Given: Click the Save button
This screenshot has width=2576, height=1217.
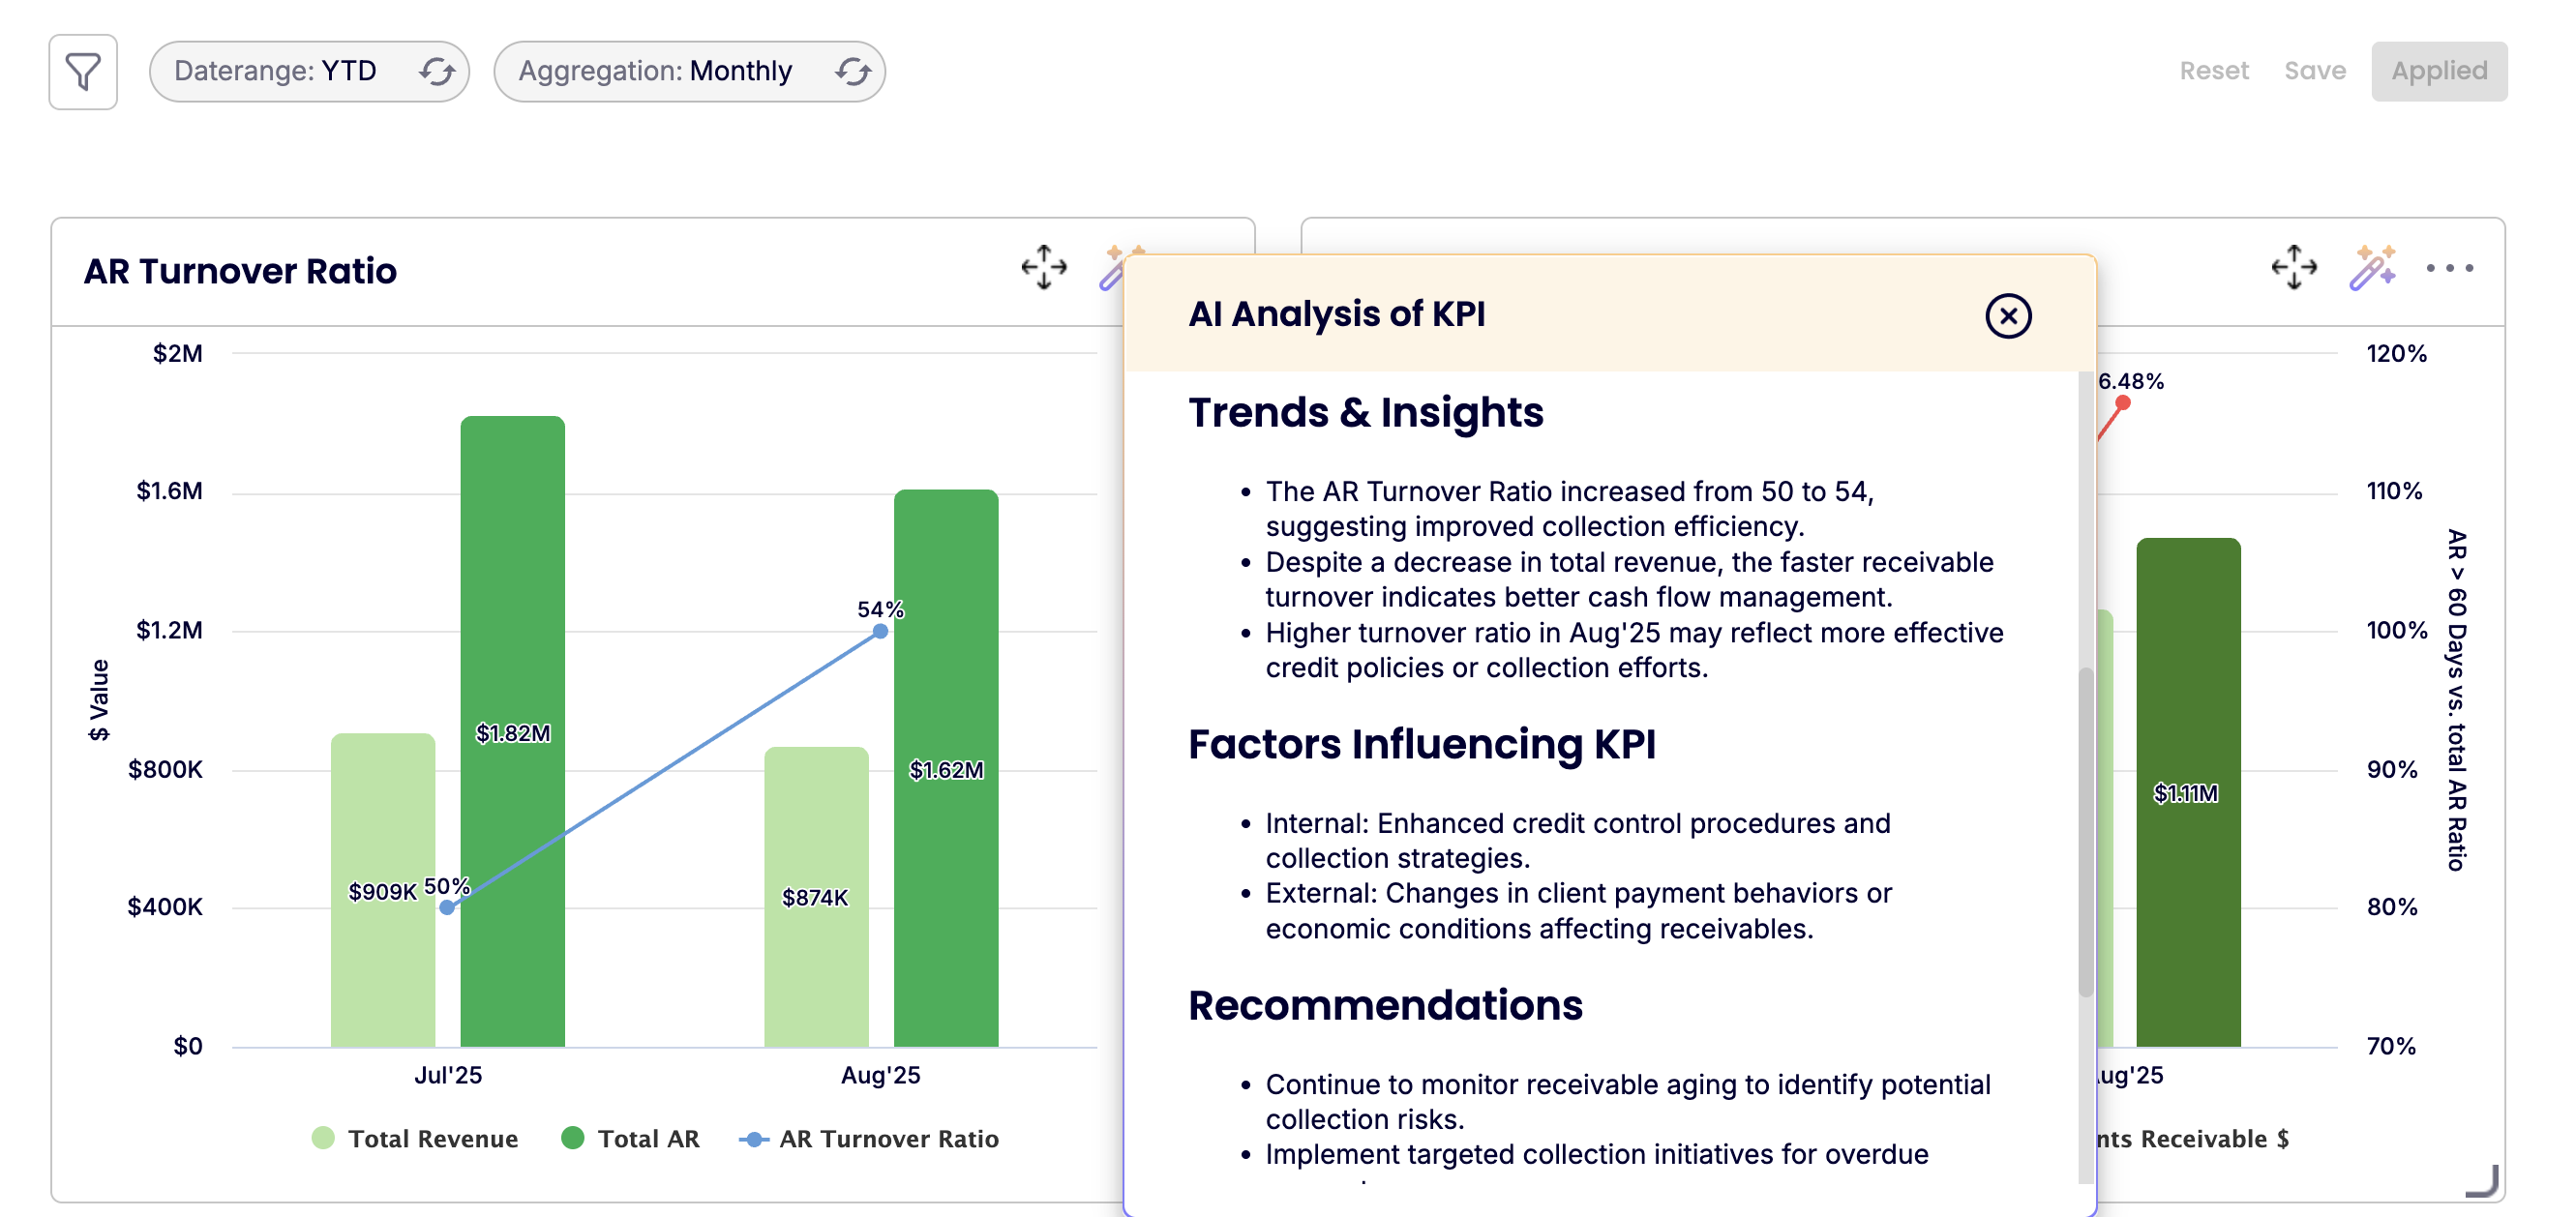Looking at the screenshot, I should pos(2314,71).
